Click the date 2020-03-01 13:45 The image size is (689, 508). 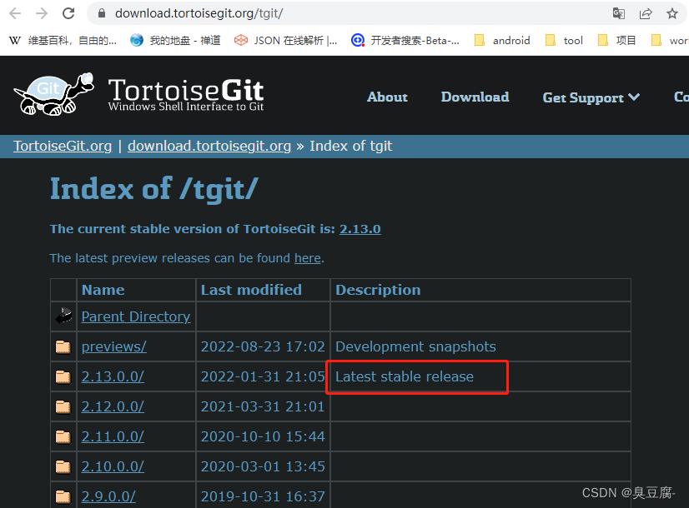[263, 466]
